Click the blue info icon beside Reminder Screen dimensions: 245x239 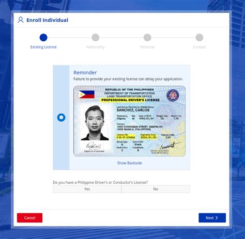tap(61, 118)
